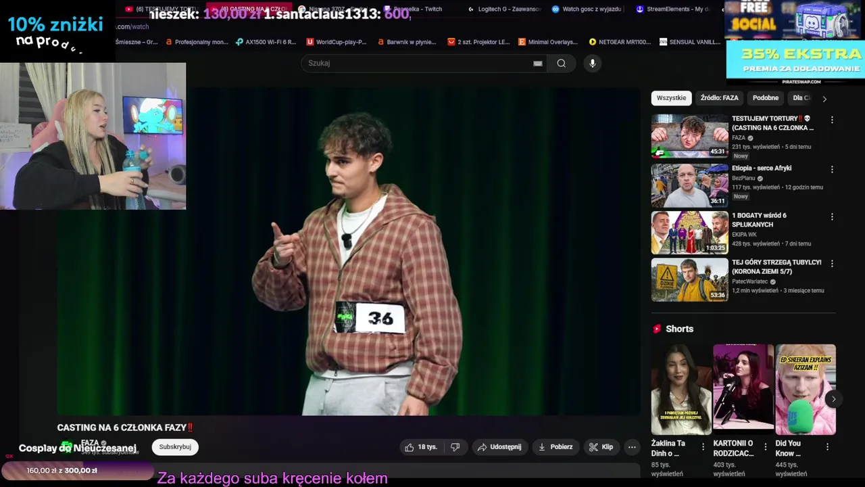Image resolution: width=865 pixels, height=487 pixels.
Task: Click the TESTUJEMY TORTURY video title
Action: [772, 123]
